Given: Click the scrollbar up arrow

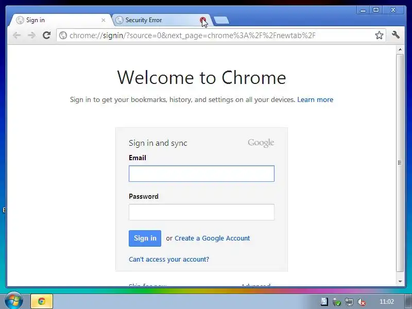Looking at the screenshot, I should [x=400, y=49].
